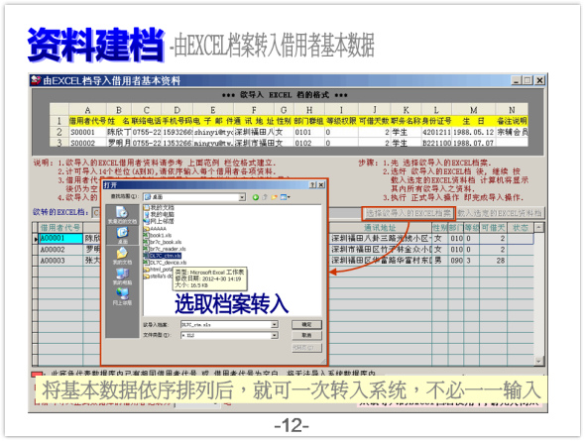The width and height of the screenshot is (585, 441).
Task: Select the DL7C_device.xls file
Action: tap(165, 263)
